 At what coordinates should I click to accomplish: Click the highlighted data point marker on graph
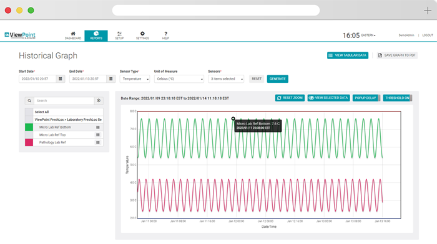click(x=233, y=119)
